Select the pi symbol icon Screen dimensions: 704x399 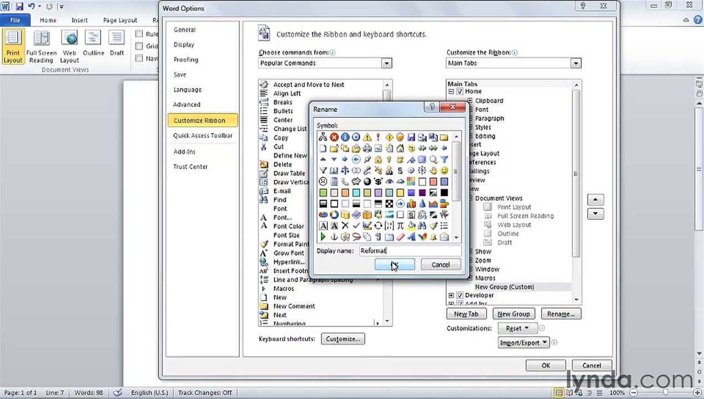(400, 226)
